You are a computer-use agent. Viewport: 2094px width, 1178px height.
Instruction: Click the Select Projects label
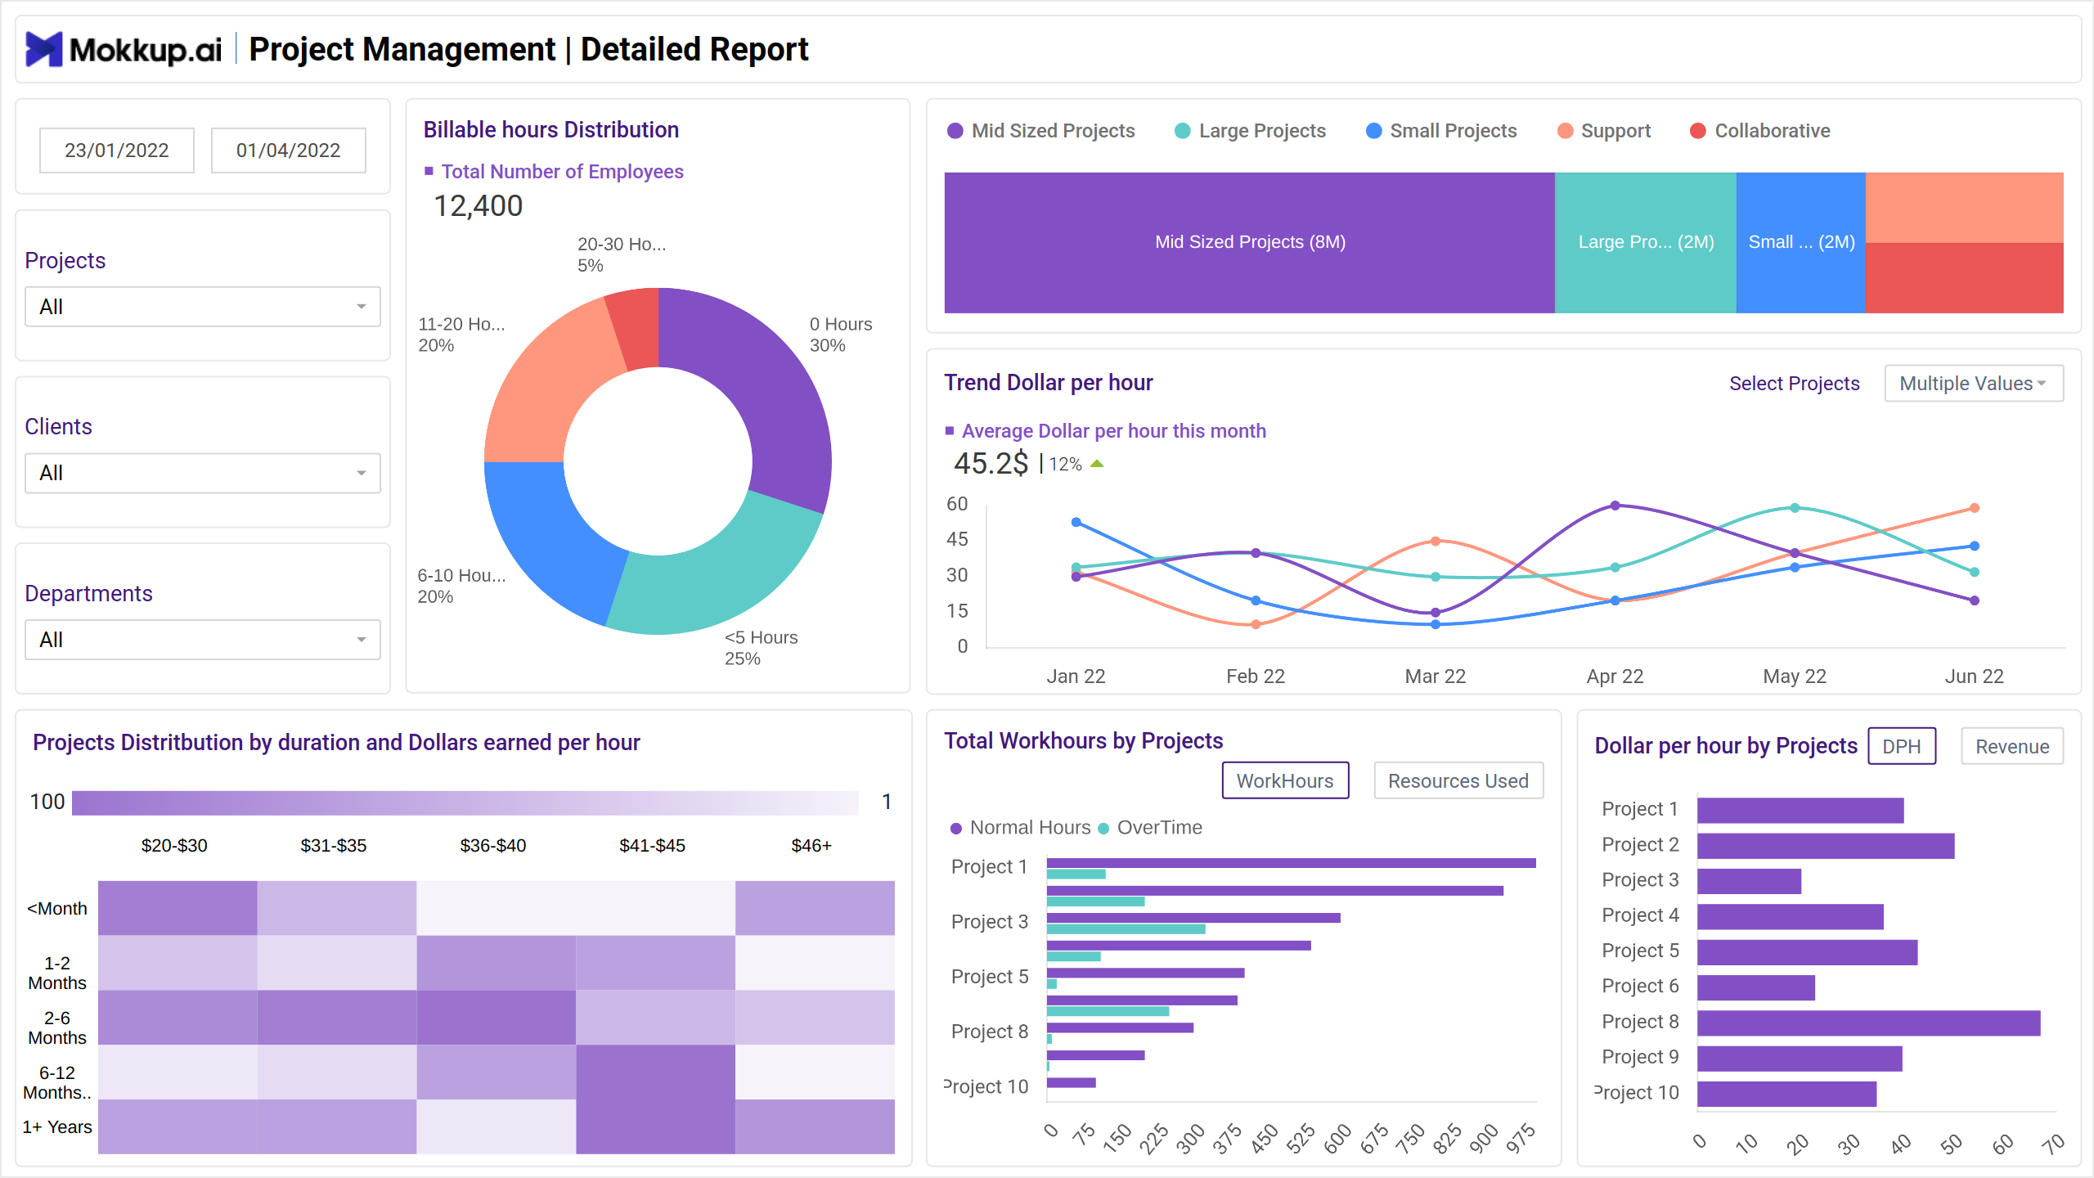[1794, 384]
